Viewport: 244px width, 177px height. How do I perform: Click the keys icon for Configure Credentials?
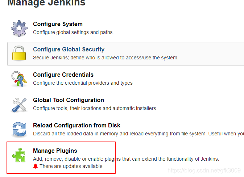19,79
